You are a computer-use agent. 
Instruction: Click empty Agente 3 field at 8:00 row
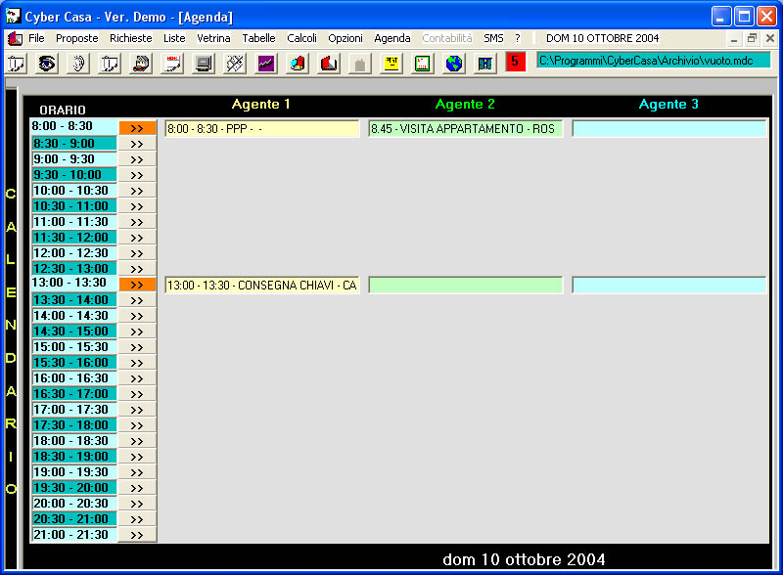coord(669,129)
